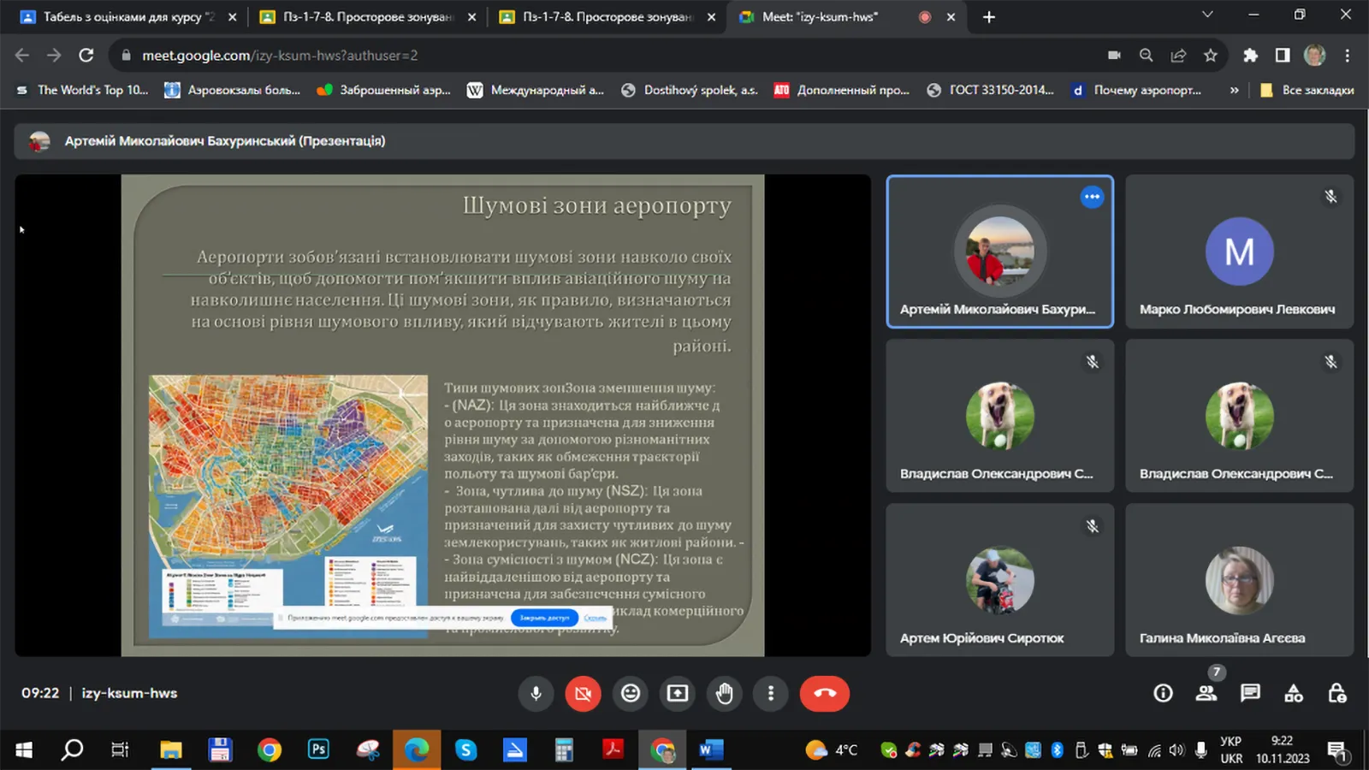Open Microsoft Edge from taskbar
The width and height of the screenshot is (1369, 770).
coord(417,750)
